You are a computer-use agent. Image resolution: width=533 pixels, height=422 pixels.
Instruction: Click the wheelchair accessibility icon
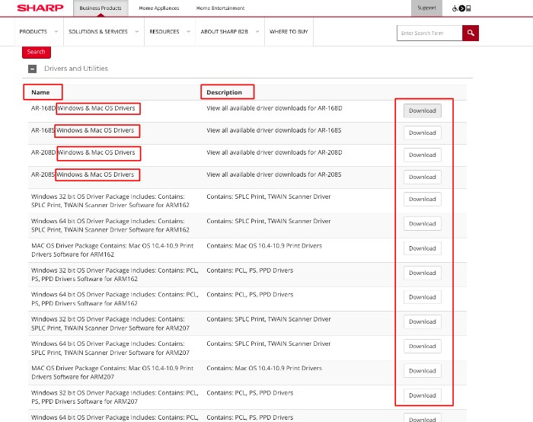[x=455, y=8]
